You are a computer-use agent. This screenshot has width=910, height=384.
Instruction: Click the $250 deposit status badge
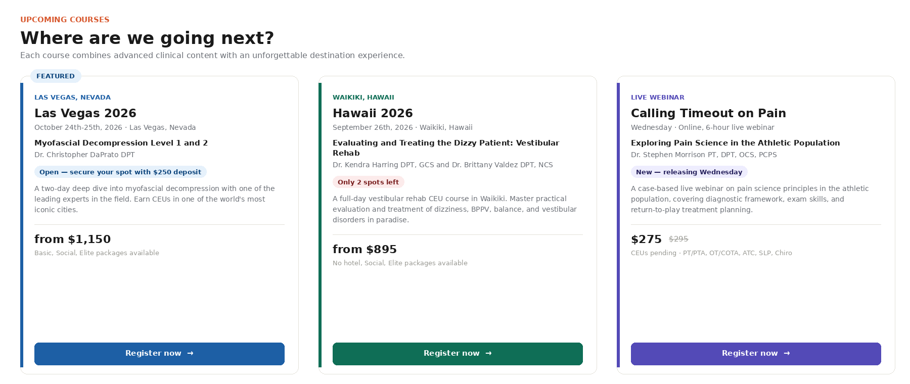[120, 172]
